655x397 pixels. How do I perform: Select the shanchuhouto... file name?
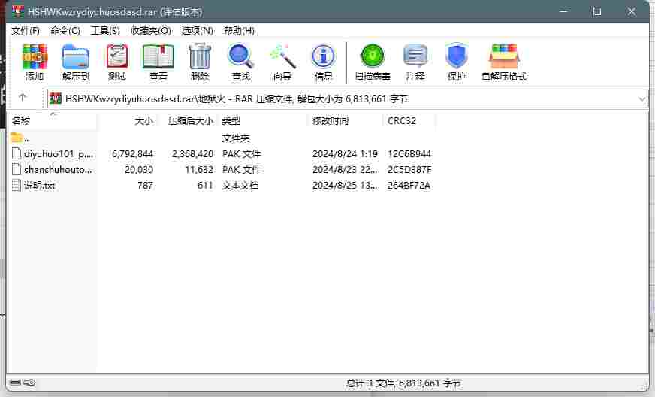click(58, 170)
